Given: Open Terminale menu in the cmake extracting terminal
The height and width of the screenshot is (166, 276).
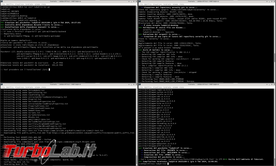Looking at the screenshot, I should (29, 87).
